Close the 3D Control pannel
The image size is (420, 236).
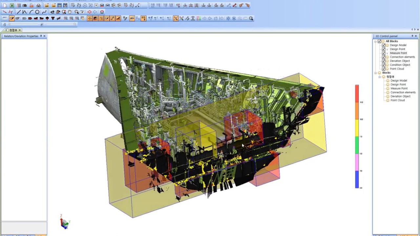pos(416,36)
